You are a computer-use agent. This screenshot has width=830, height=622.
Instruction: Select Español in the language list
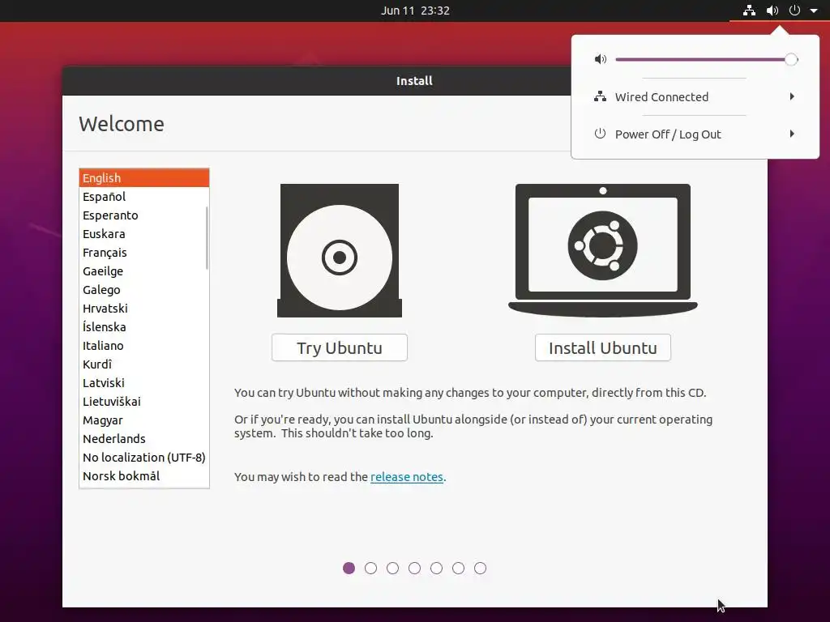143,197
